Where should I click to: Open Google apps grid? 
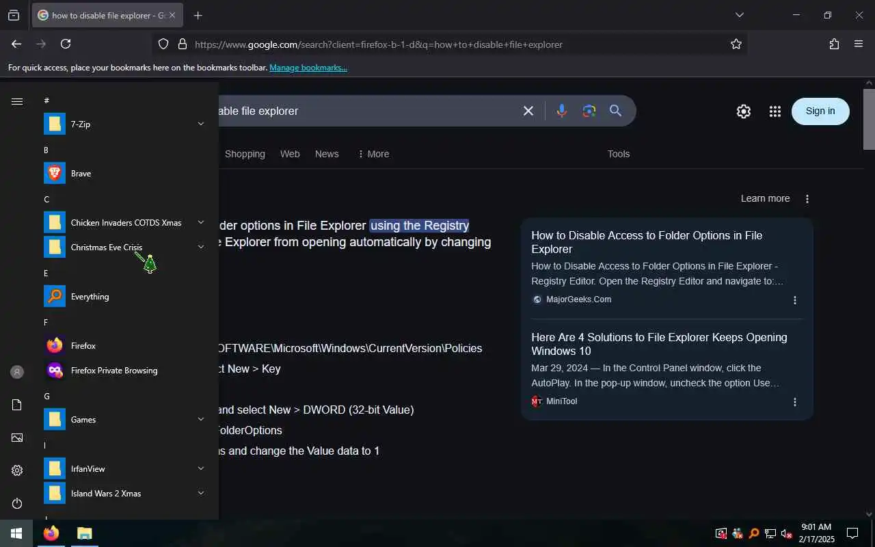point(775,111)
